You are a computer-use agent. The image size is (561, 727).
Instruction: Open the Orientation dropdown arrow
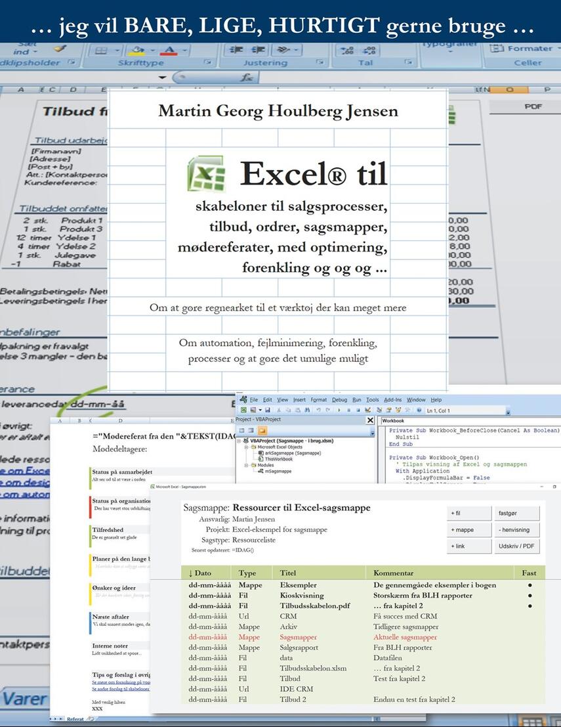pos(295,49)
